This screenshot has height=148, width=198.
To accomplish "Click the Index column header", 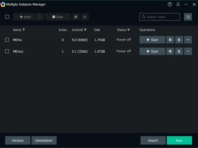I will pos(63,30).
